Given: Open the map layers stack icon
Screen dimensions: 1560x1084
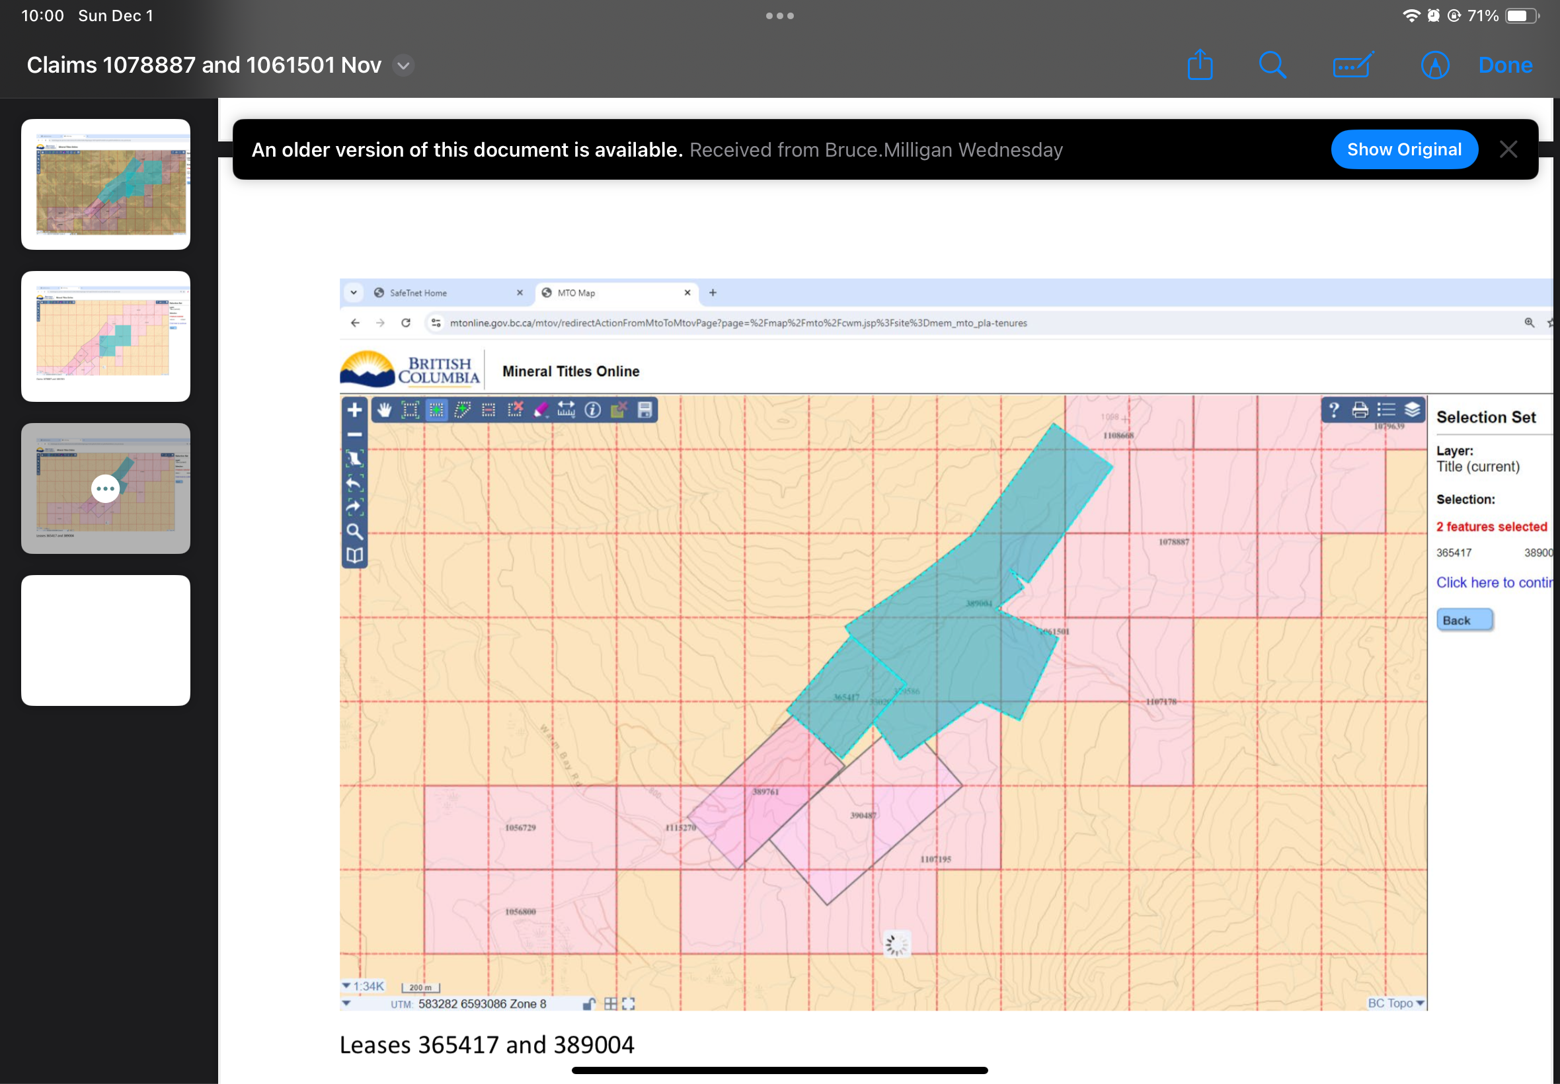Looking at the screenshot, I should (1412, 410).
